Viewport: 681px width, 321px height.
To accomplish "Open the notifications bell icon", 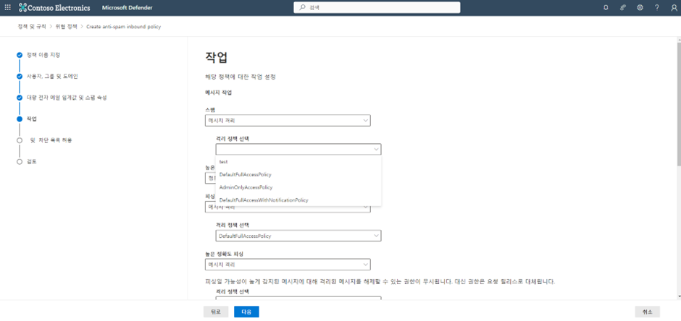I will tap(606, 8).
